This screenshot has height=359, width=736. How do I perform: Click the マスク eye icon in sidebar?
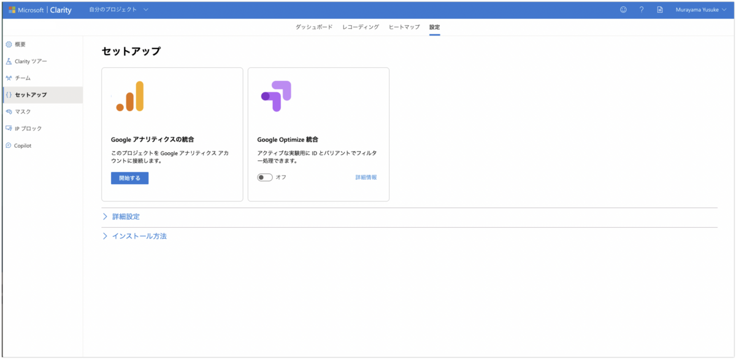(x=9, y=112)
